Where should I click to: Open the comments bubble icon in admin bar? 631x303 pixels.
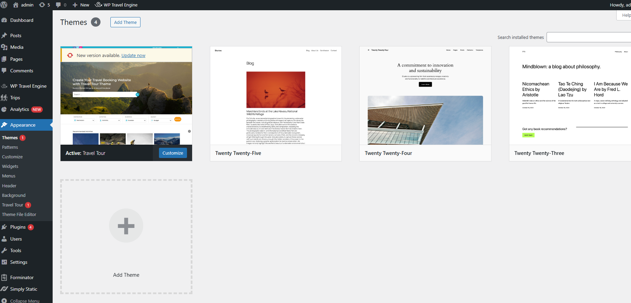coord(58,5)
